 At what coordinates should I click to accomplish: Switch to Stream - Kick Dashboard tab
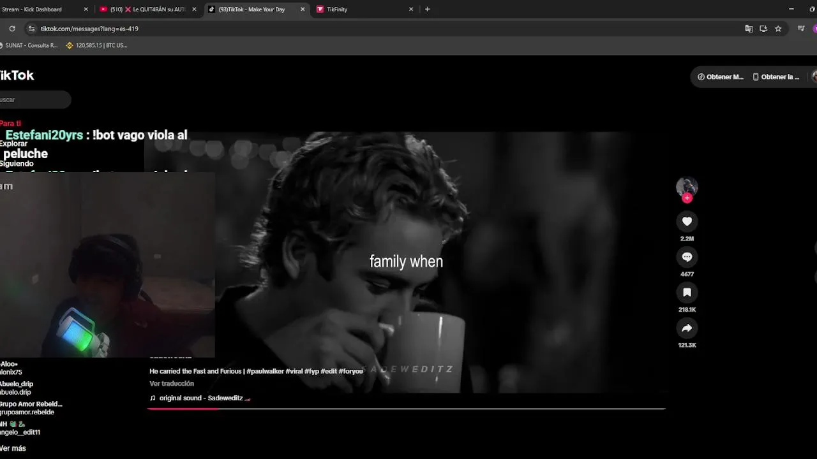[x=38, y=10]
